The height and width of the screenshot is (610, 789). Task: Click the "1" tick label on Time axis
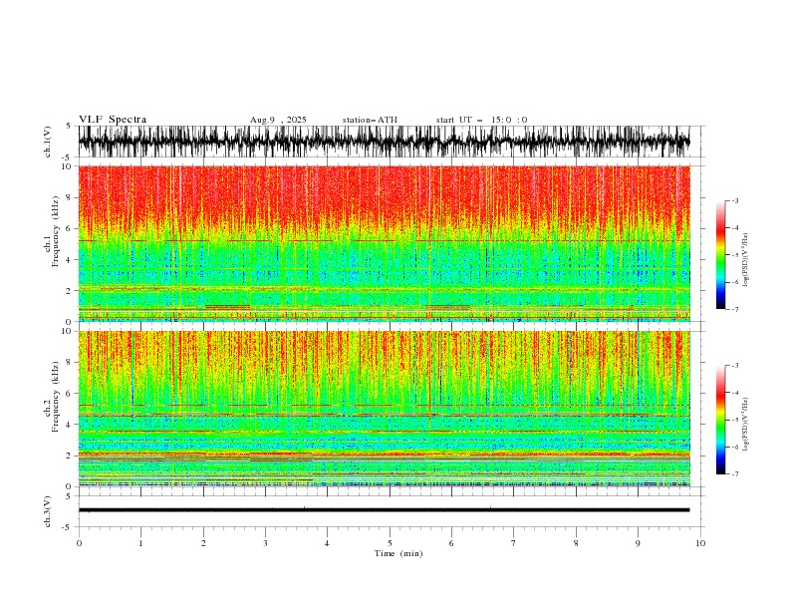(140, 543)
